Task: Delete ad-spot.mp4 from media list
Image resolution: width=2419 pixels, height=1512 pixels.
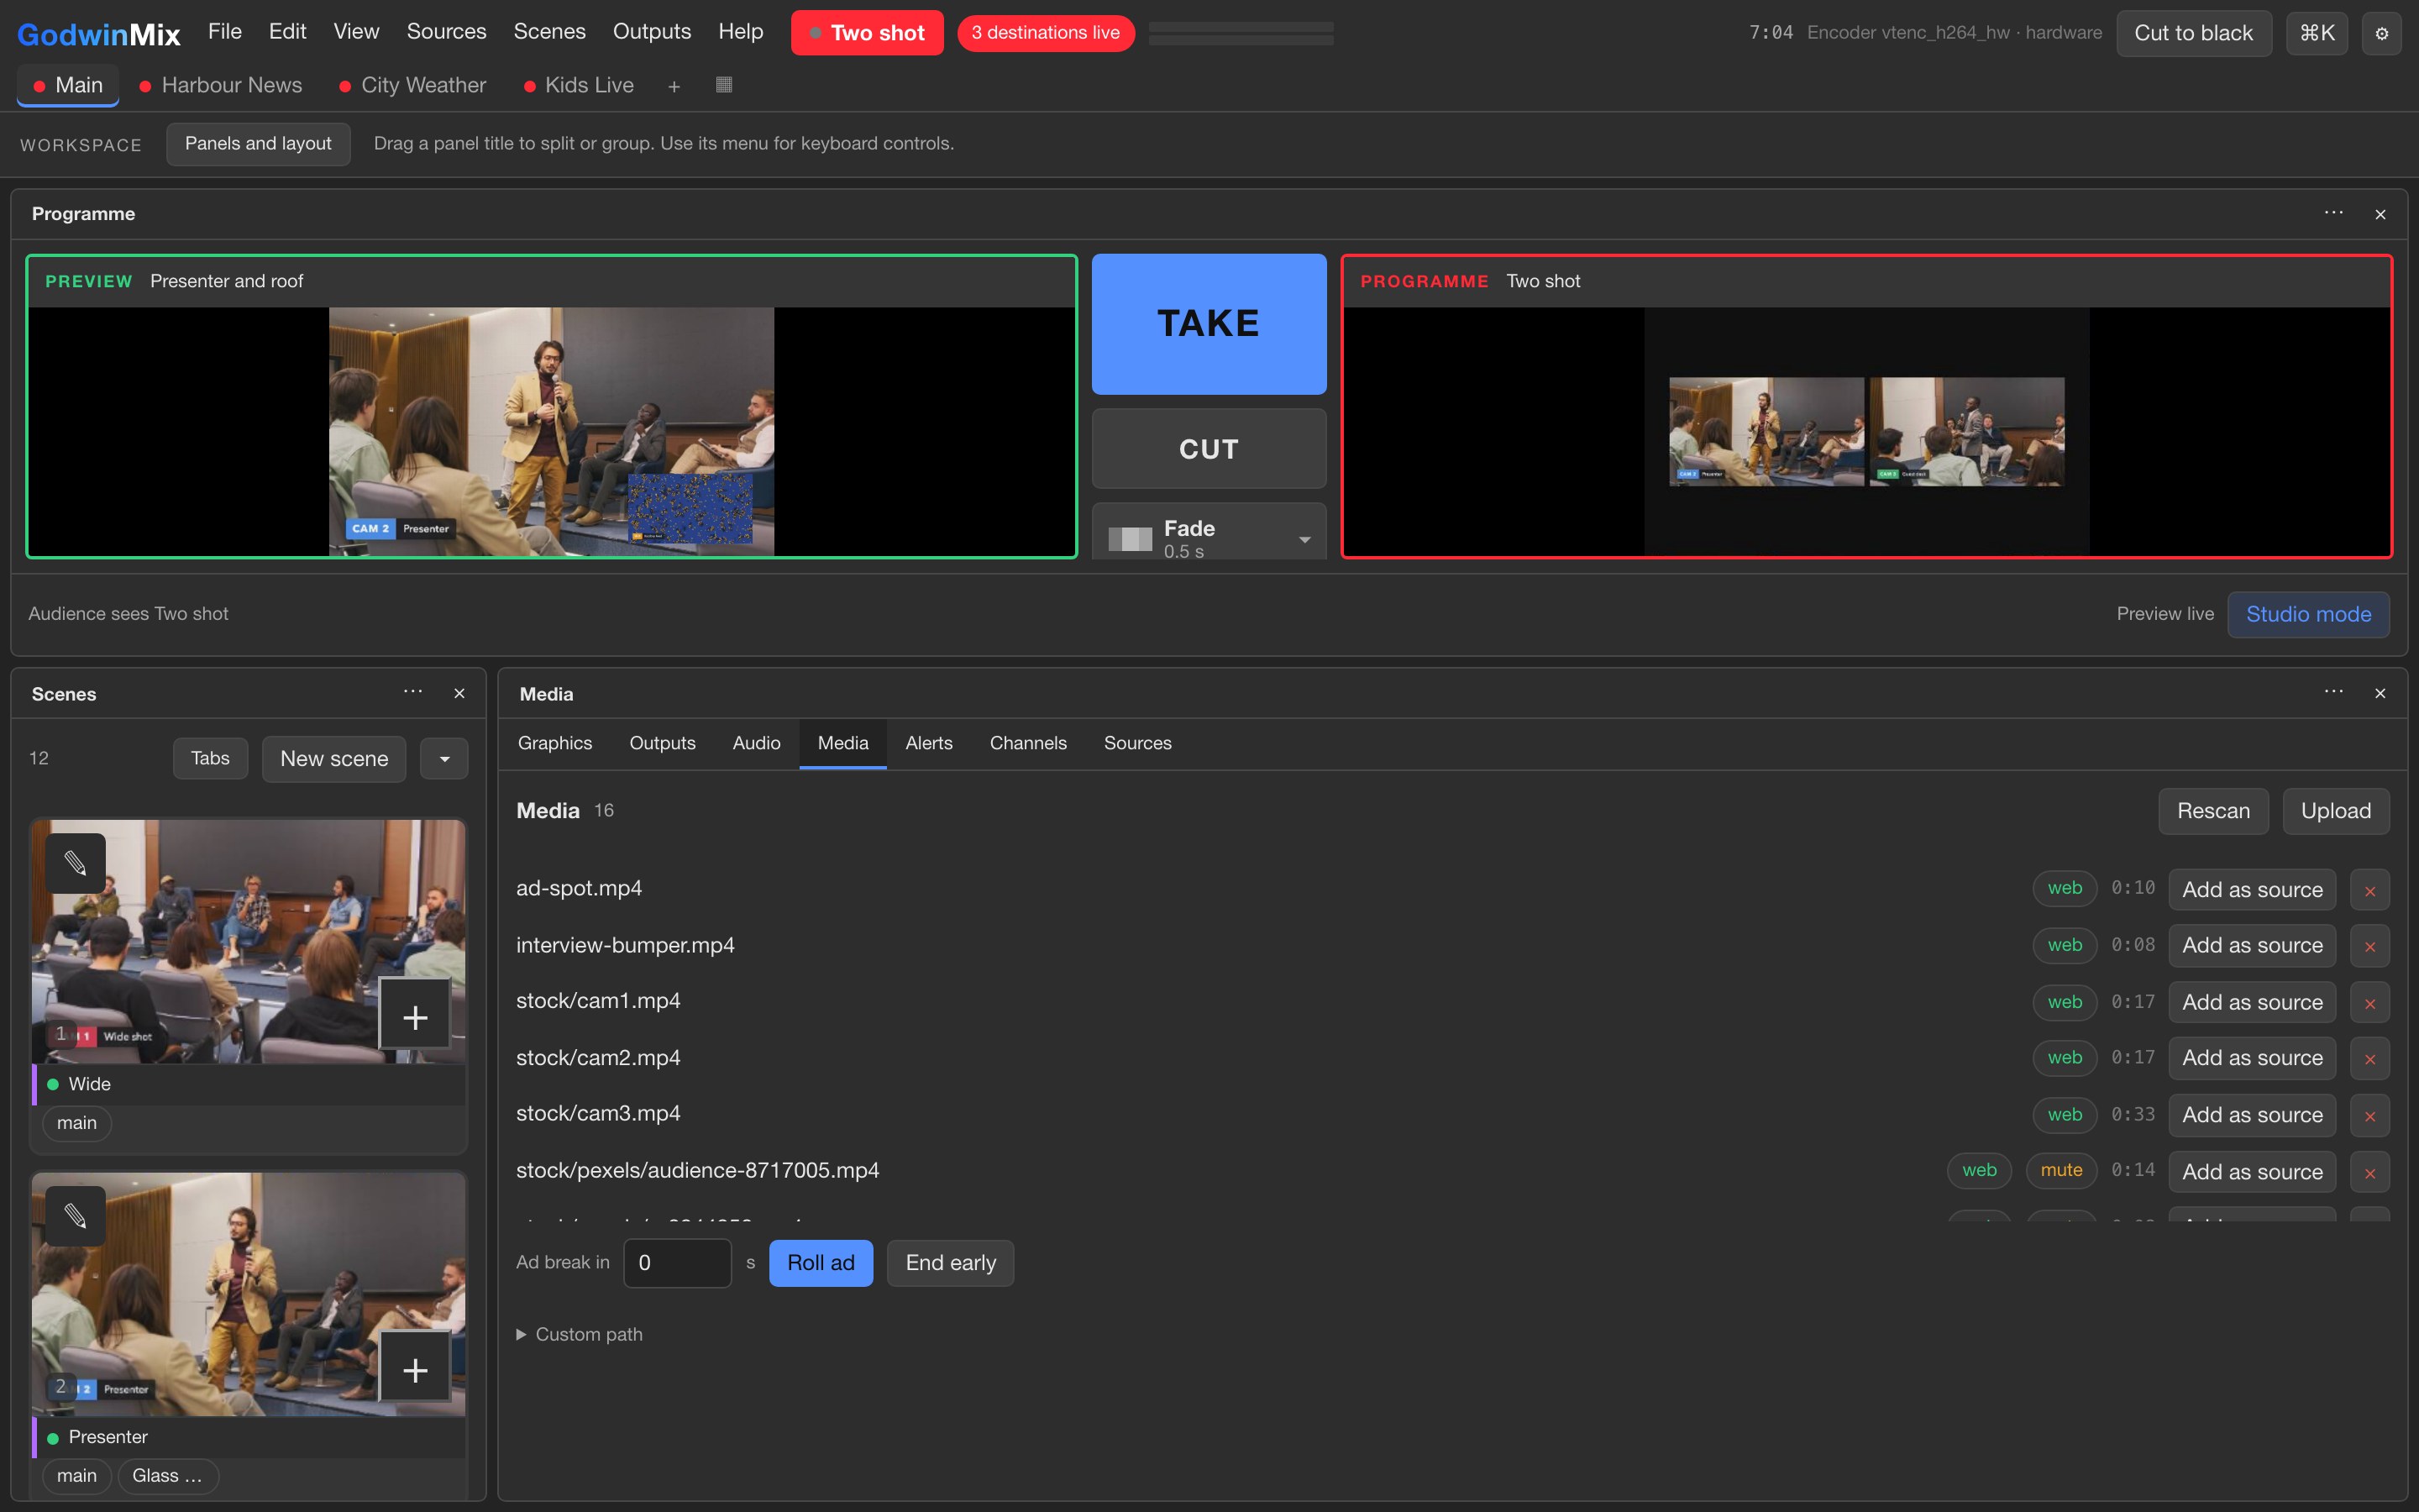Action: tap(2369, 890)
